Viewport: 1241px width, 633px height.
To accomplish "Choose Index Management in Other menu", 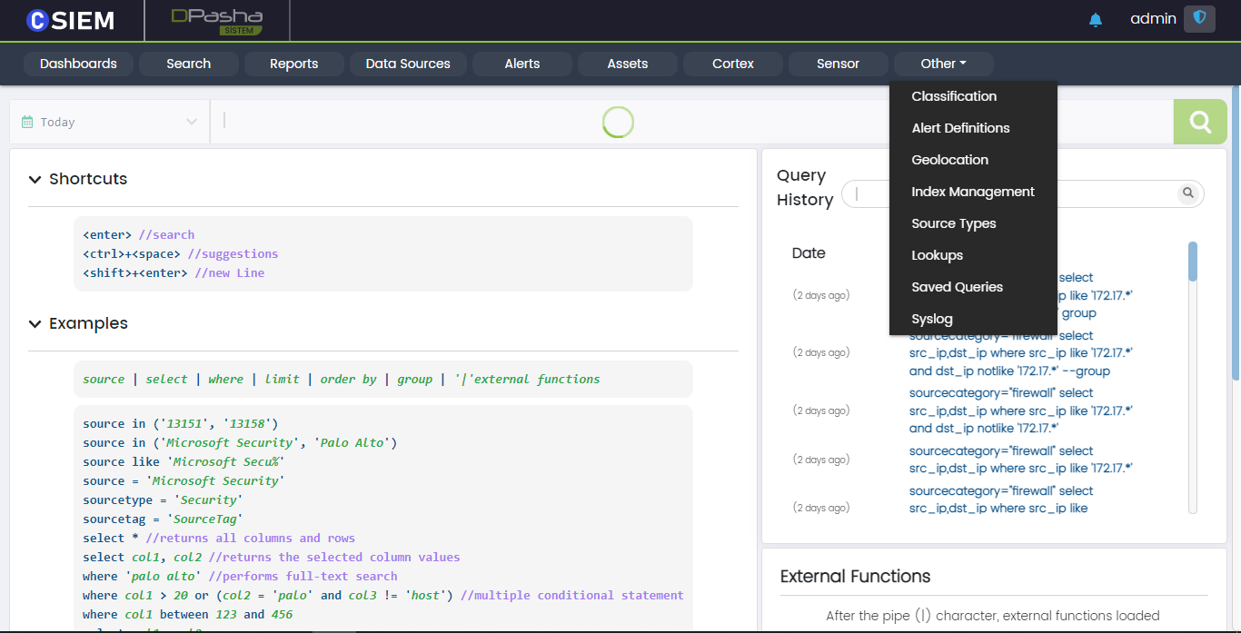I will pos(972,192).
